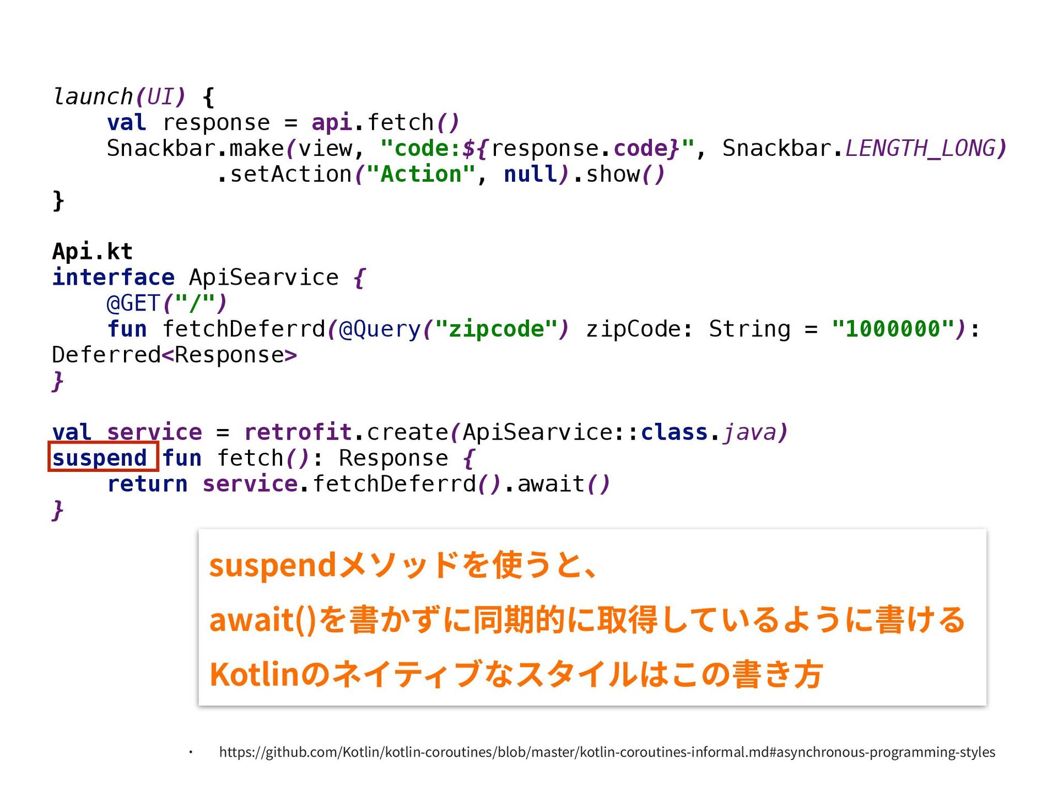Click the "interface" keyword before ApiSearvice
The width and height of the screenshot is (1058, 793).
[113, 277]
